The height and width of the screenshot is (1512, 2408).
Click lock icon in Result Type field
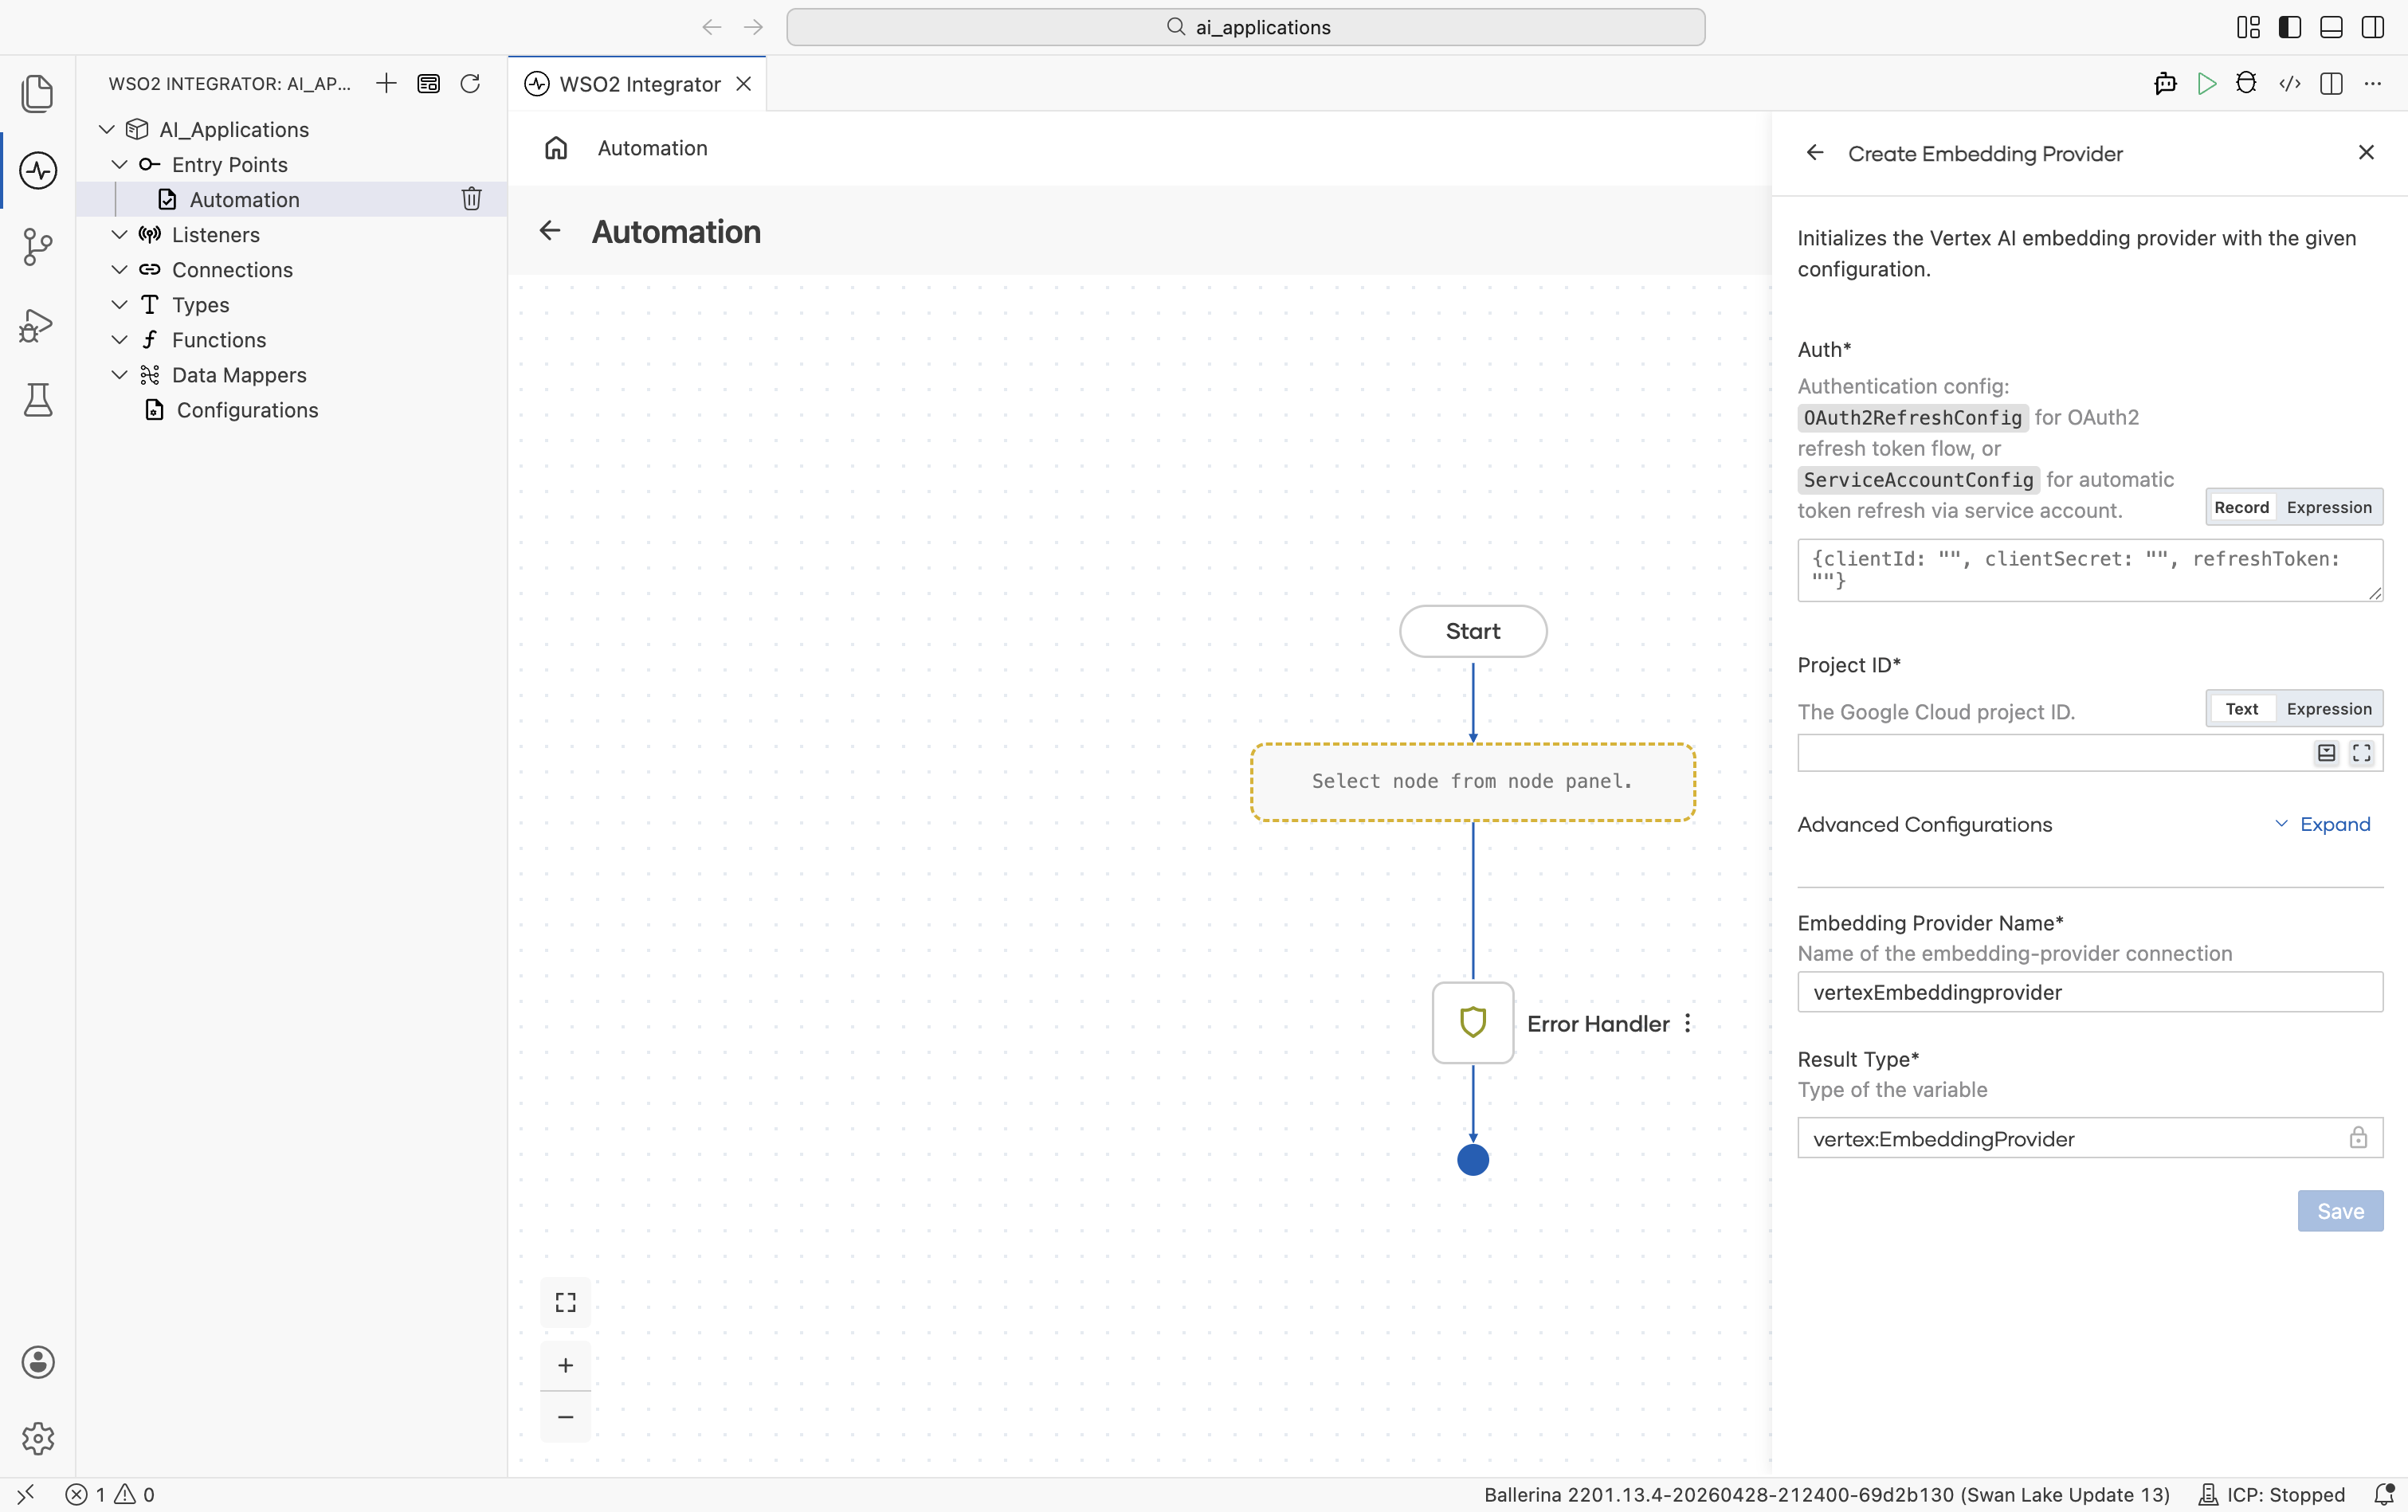click(2358, 1138)
